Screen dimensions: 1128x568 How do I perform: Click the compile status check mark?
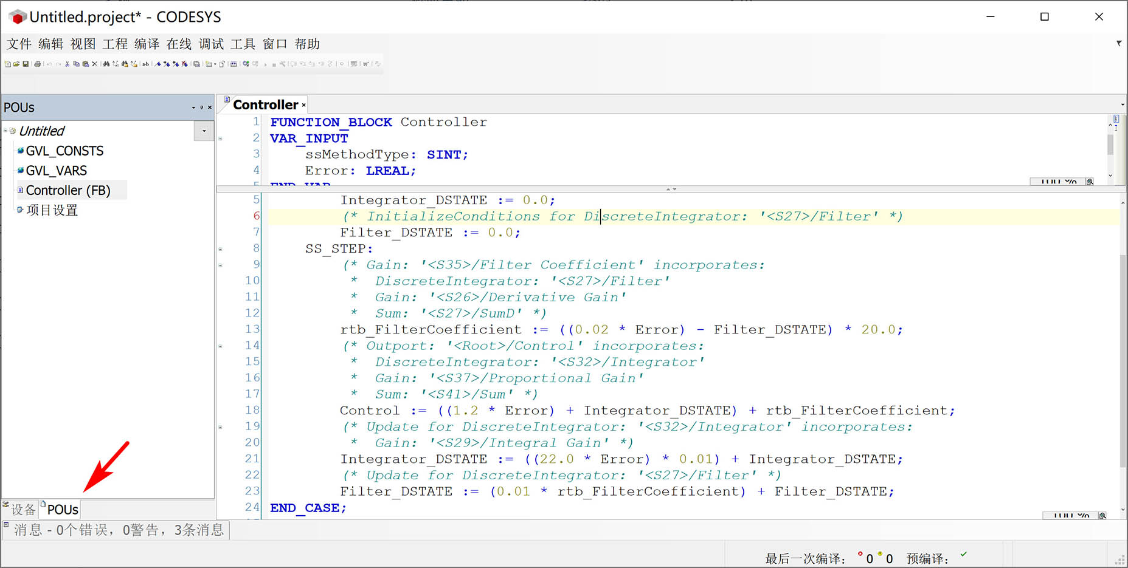pos(963,553)
